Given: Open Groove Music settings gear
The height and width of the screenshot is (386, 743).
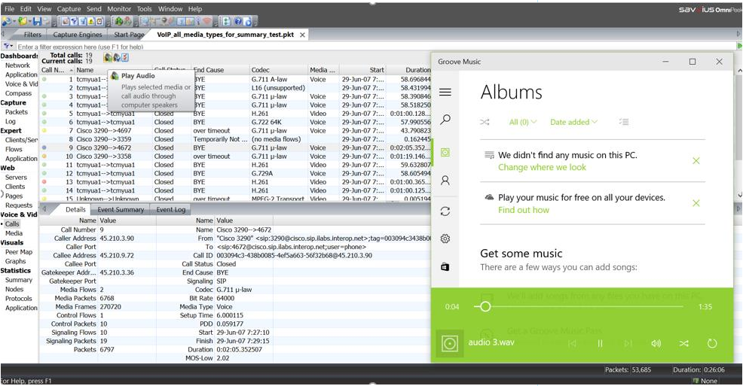Looking at the screenshot, I should pos(445,239).
